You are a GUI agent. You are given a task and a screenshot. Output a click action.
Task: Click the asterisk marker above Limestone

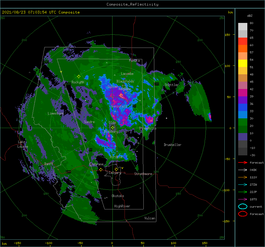click(56, 111)
